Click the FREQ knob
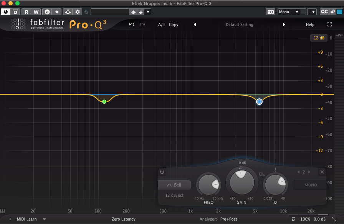This screenshot has width=344, height=224. tap(208, 185)
